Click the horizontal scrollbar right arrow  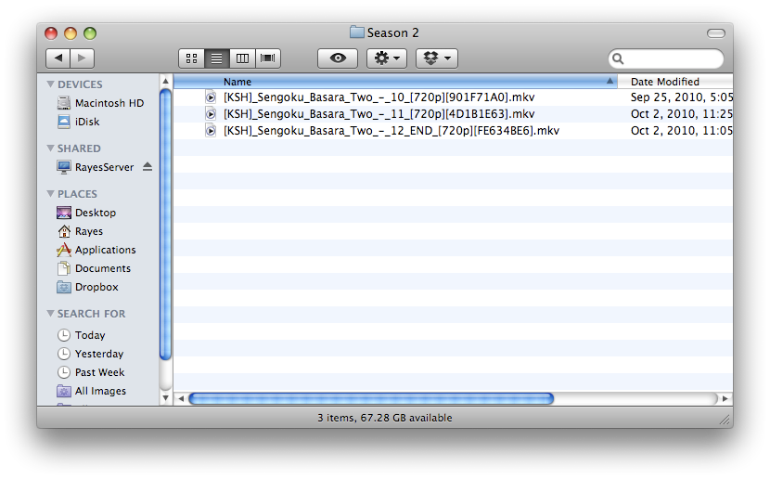pyautogui.click(x=725, y=398)
